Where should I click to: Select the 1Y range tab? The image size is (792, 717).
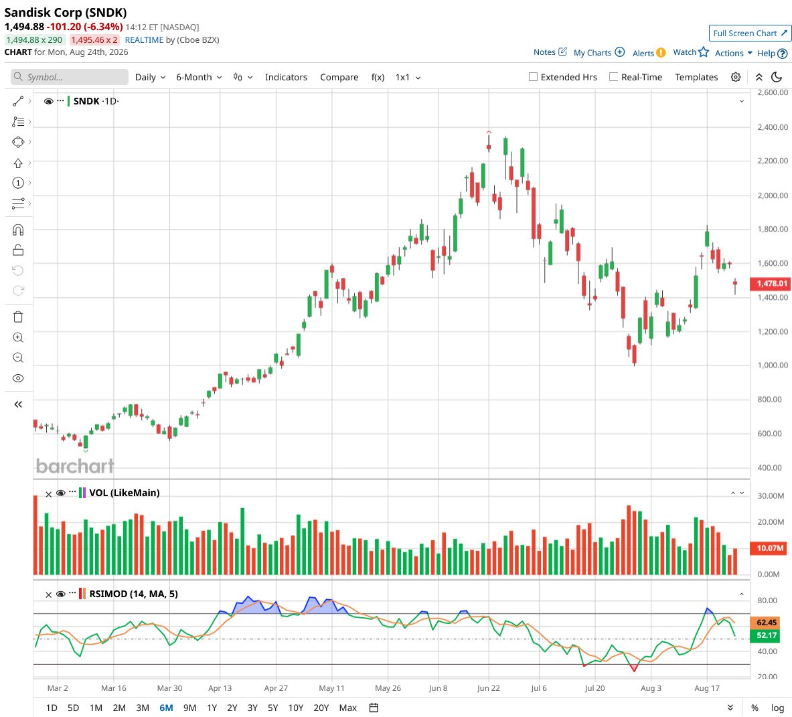point(212,708)
